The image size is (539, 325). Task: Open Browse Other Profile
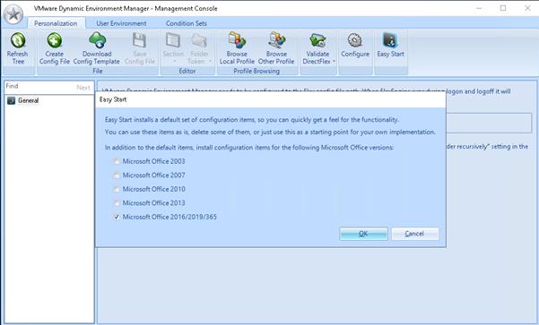(276, 40)
